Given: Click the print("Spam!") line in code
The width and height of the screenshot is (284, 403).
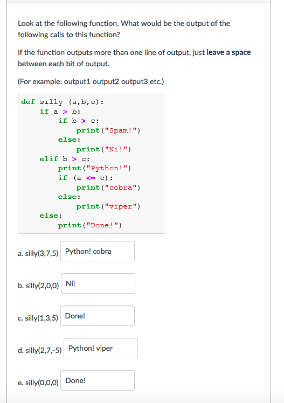Looking at the screenshot, I should [108, 130].
